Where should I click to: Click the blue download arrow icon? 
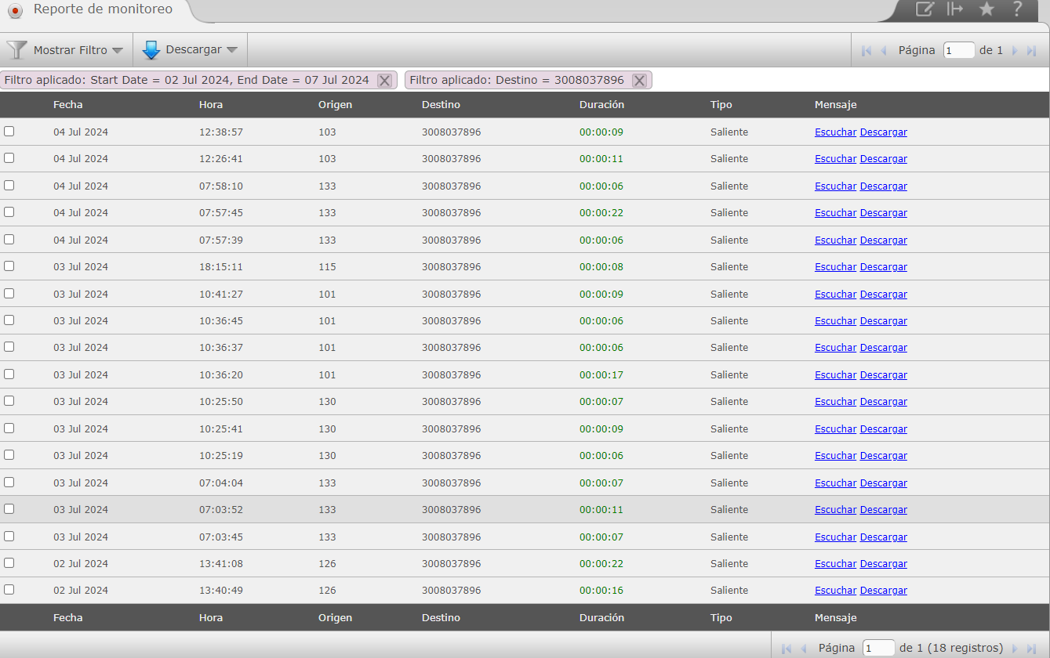pos(151,50)
